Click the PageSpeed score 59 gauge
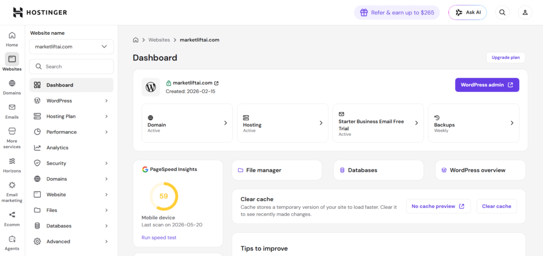This screenshot has width=543, height=256. click(164, 196)
